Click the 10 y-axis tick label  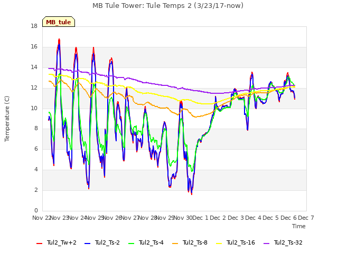pyautogui.click(x=34, y=108)
